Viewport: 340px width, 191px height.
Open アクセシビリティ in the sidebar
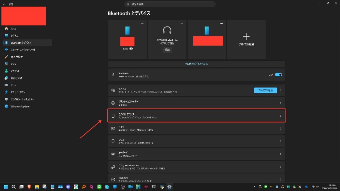[x=27, y=92]
